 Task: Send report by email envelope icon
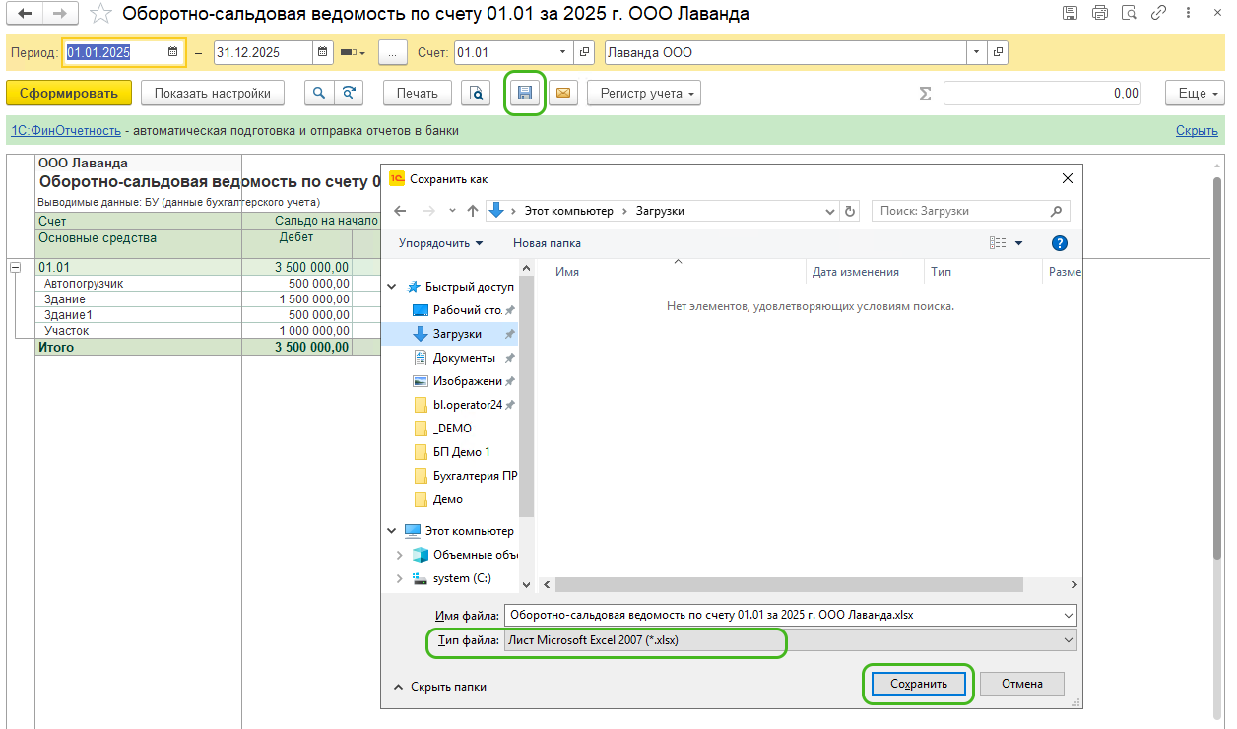[x=562, y=94]
